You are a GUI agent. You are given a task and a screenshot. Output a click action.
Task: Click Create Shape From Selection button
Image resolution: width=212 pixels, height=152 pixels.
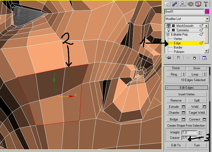tap(186, 126)
